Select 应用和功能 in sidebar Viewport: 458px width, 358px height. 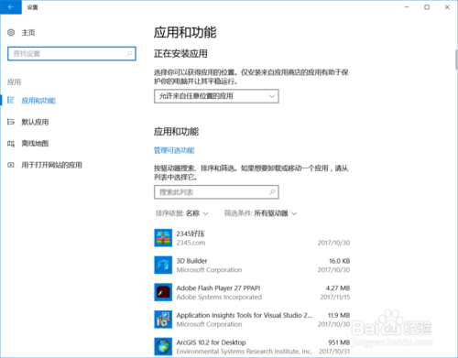[x=38, y=101]
